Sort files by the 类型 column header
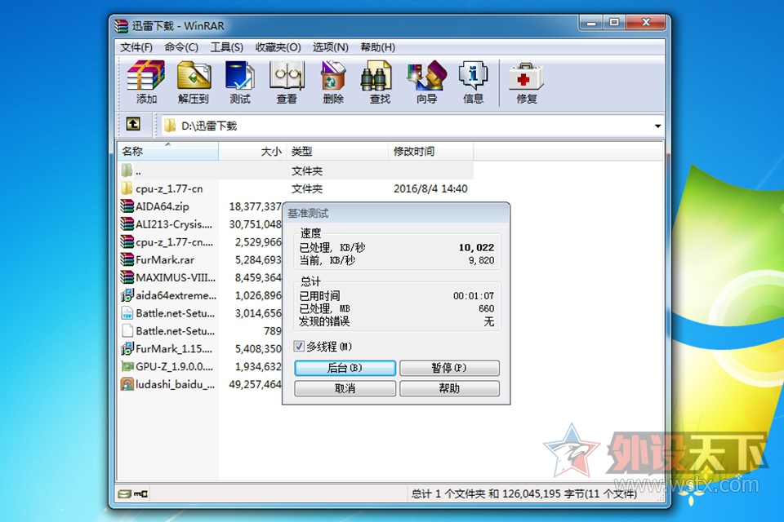Image resolution: width=784 pixels, height=522 pixels. 337,152
